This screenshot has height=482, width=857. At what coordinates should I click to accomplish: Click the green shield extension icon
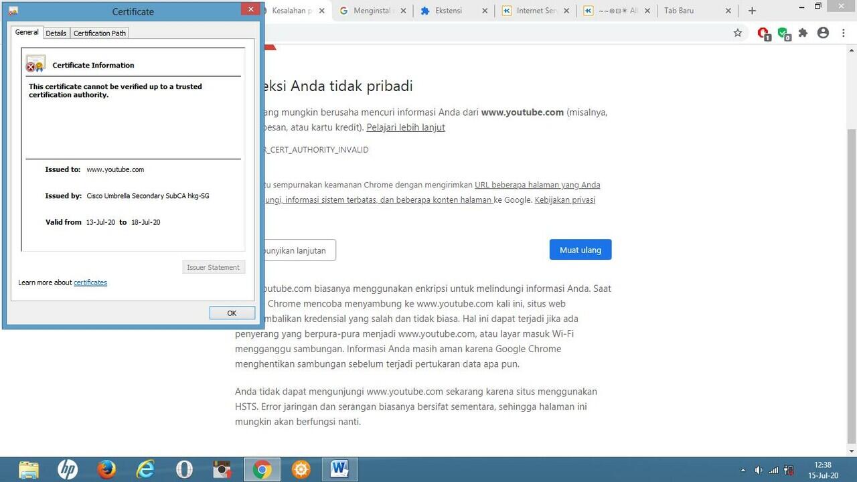click(783, 32)
